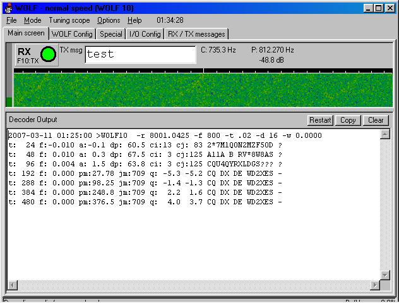Click the C: 735.3 Hz readout
The image size is (399, 303).
218,50
